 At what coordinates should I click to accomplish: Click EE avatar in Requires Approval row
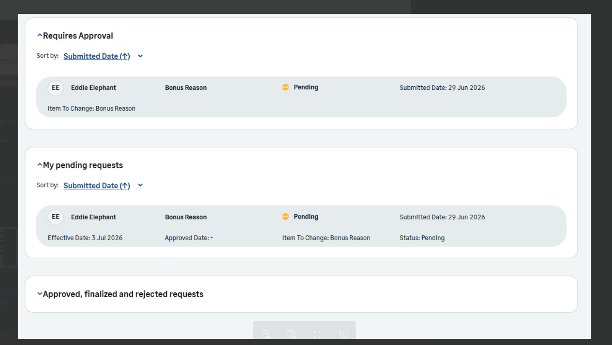(56, 88)
